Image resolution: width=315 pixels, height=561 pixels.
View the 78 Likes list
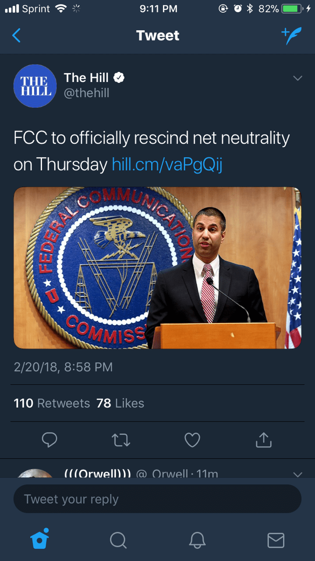click(120, 403)
